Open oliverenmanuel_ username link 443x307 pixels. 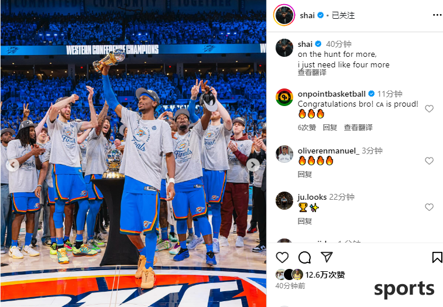click(x=328, y=151)
